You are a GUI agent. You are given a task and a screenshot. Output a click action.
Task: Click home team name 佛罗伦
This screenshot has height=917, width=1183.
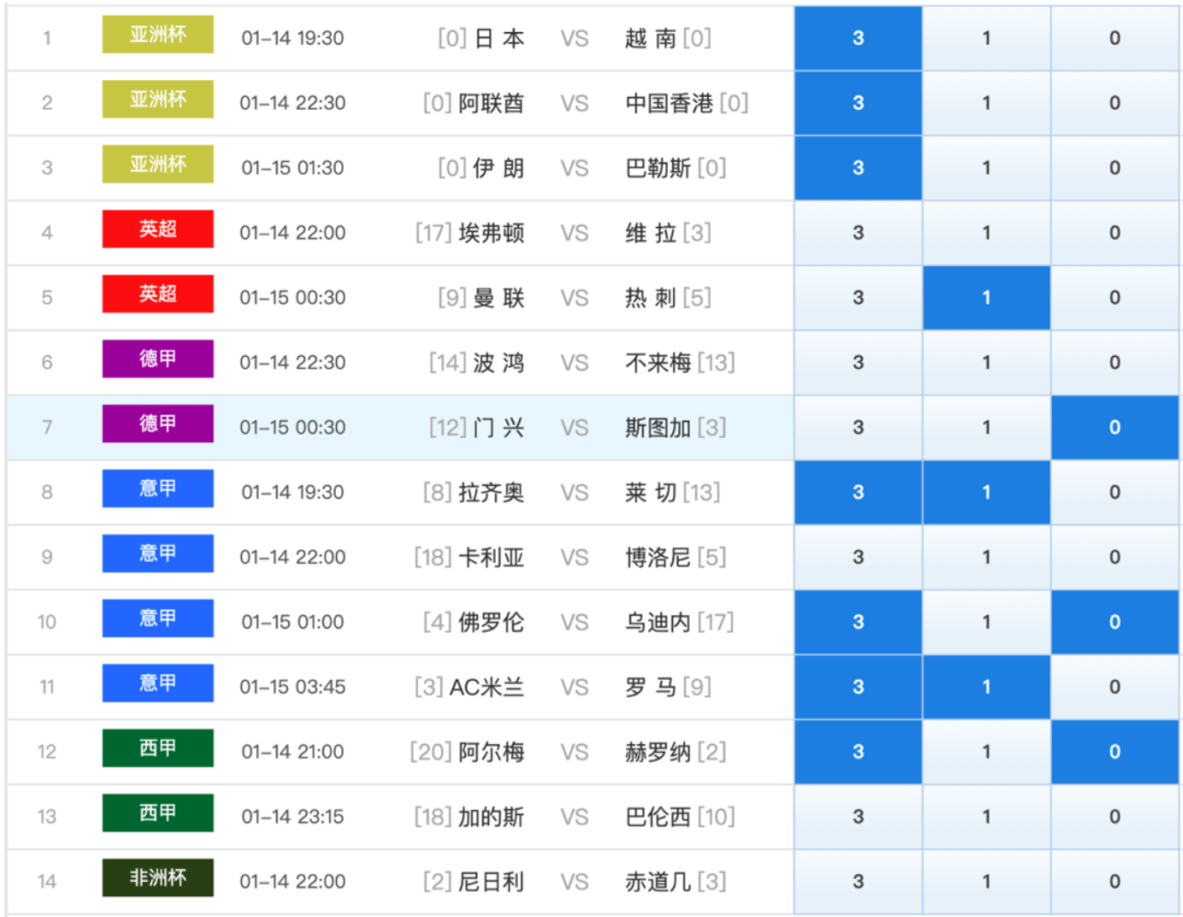[x=492, y=622]
